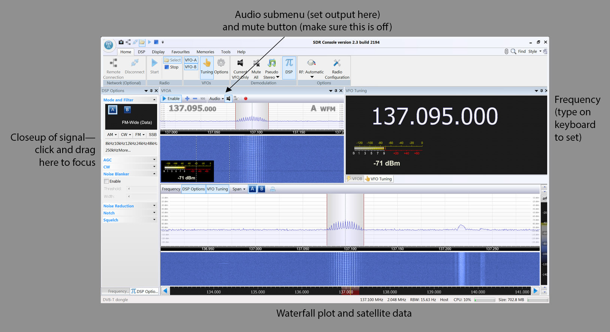The image size is (610, 332).
Task: Switch to the DSP ribbon tab
Action: pyautogui.click(x=141, y=52)
